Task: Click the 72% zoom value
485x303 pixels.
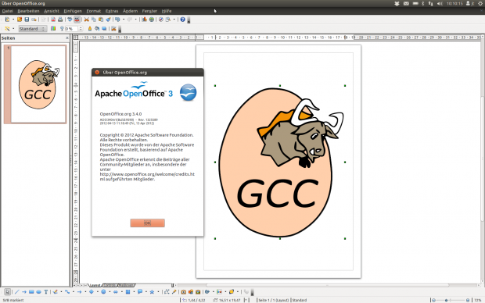Action: [478, 300]
